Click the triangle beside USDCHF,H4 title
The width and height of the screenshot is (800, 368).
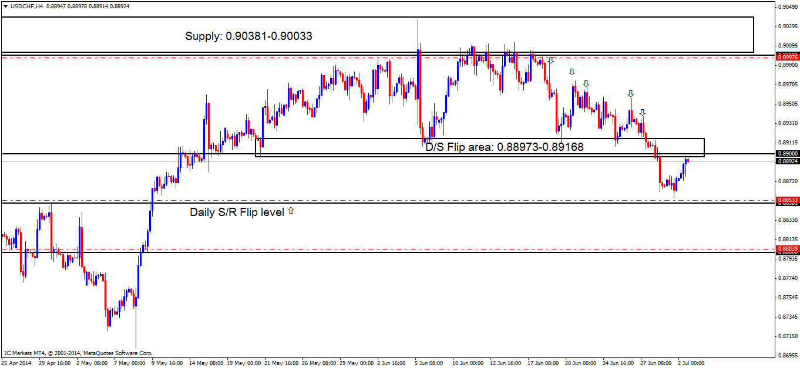(5, 6)
